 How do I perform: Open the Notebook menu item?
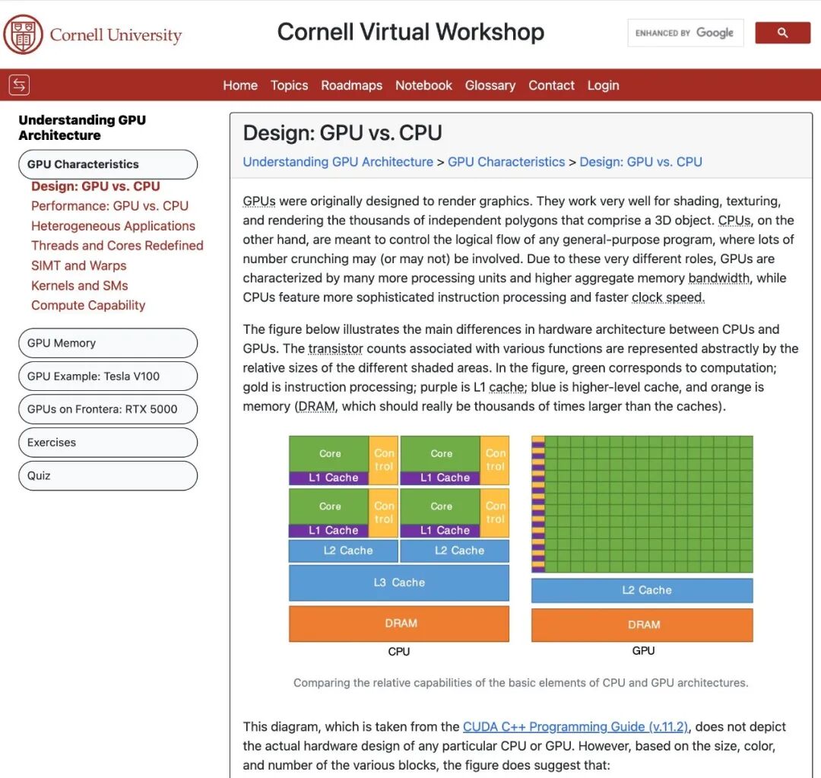click(423, 85)
